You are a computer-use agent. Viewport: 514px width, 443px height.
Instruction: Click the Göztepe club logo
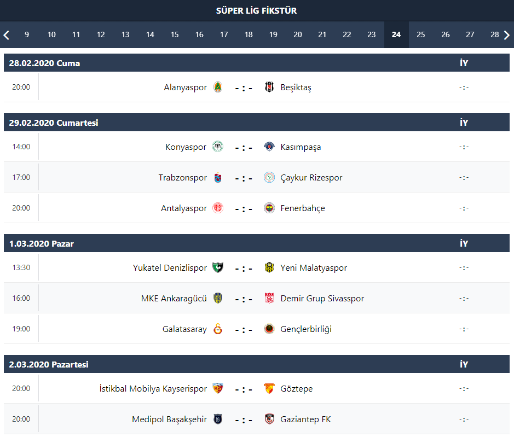pyautogui.click(x=269, y=389)
